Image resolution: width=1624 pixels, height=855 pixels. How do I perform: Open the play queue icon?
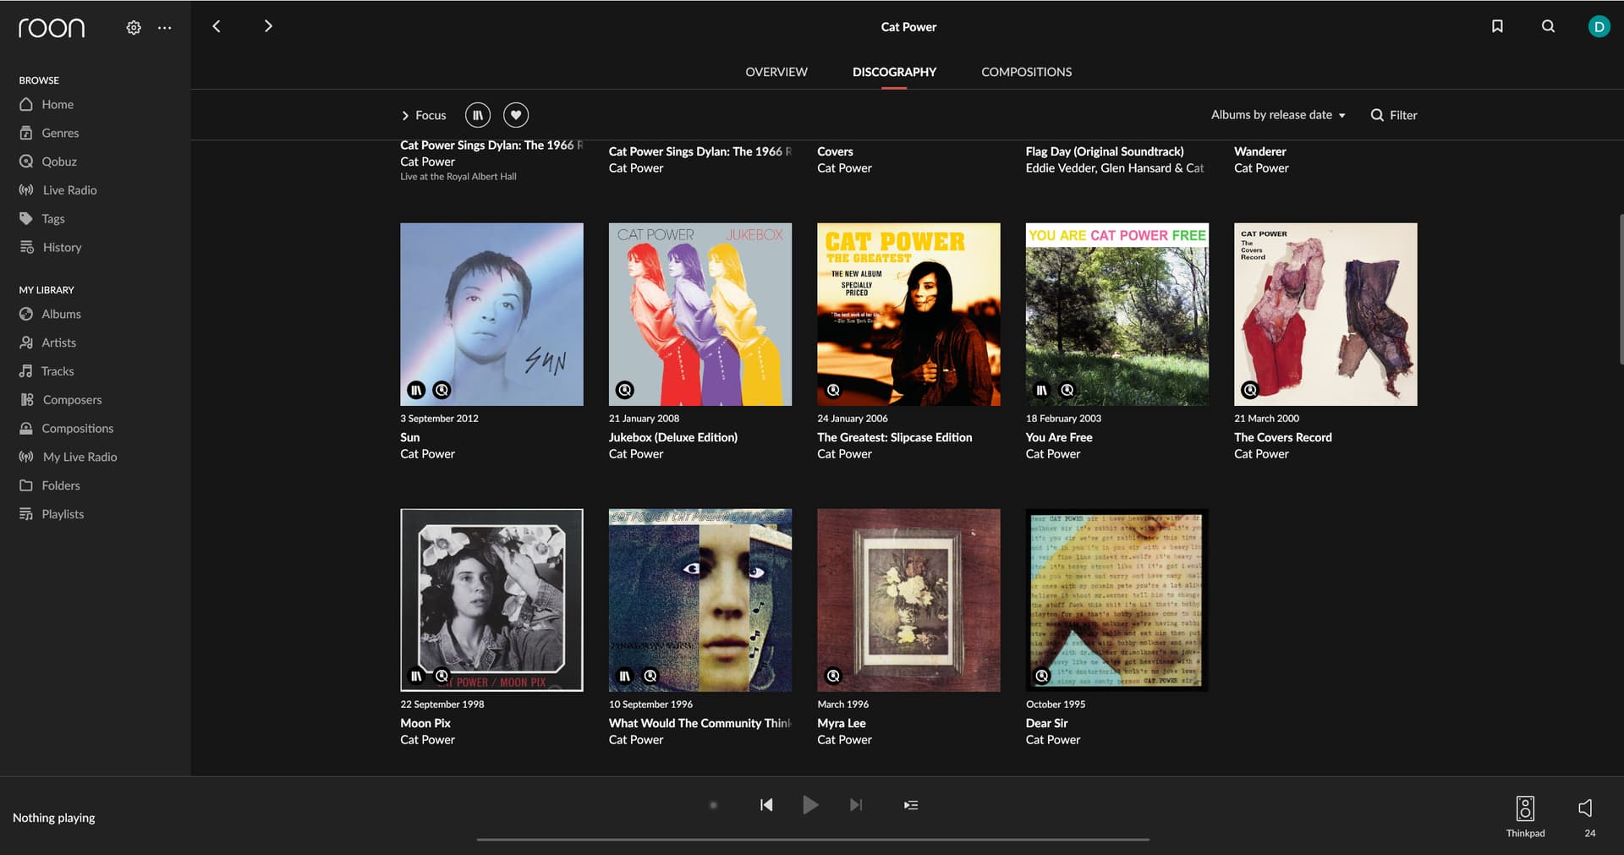911,805
